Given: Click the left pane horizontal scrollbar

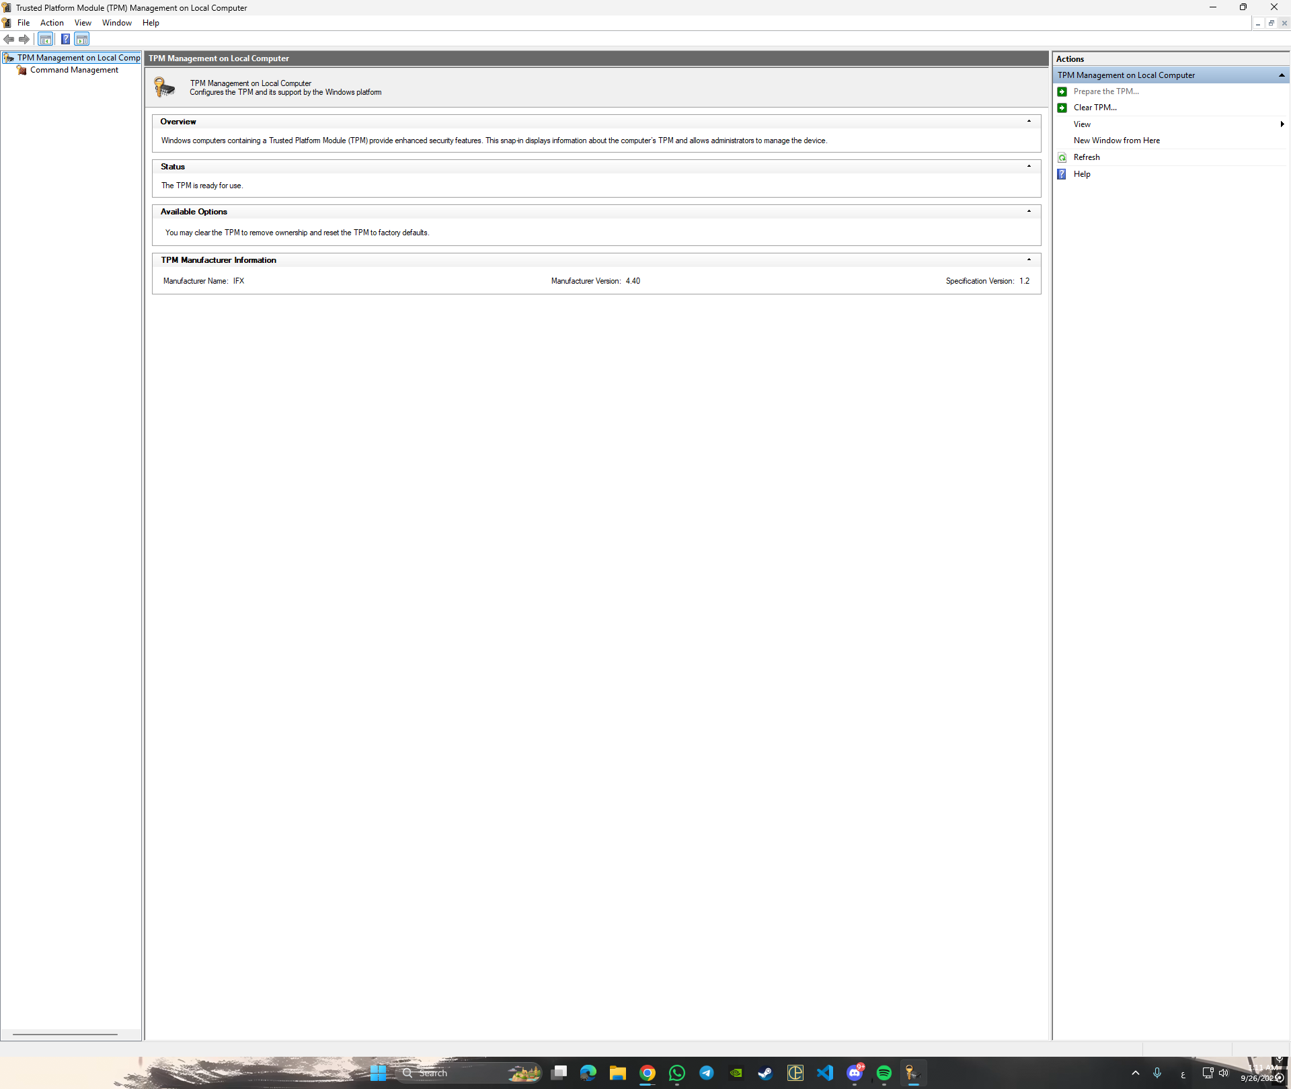Looking at the screenshot, I should (65, 1035).
